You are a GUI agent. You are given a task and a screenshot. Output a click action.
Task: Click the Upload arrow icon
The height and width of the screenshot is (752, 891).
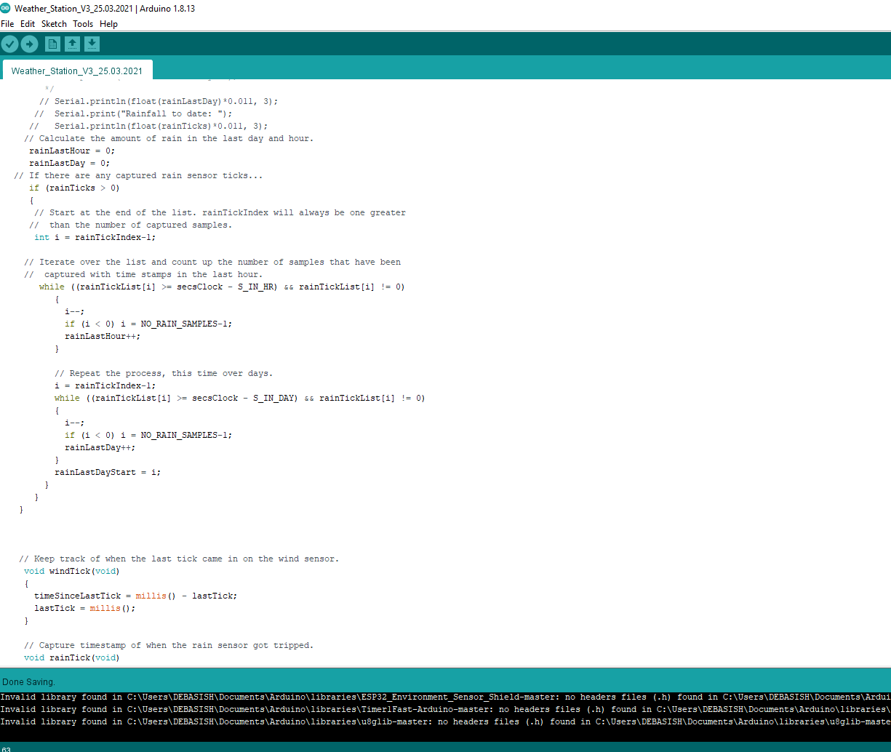click(x=29, y=44)
